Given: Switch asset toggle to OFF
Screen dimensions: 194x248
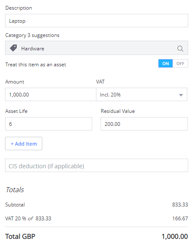Looking at the screenshot, I should (180, 63).
